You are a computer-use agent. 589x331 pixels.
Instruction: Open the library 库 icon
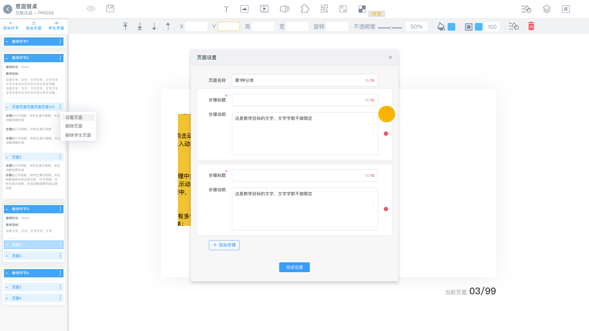click(566, 9)
